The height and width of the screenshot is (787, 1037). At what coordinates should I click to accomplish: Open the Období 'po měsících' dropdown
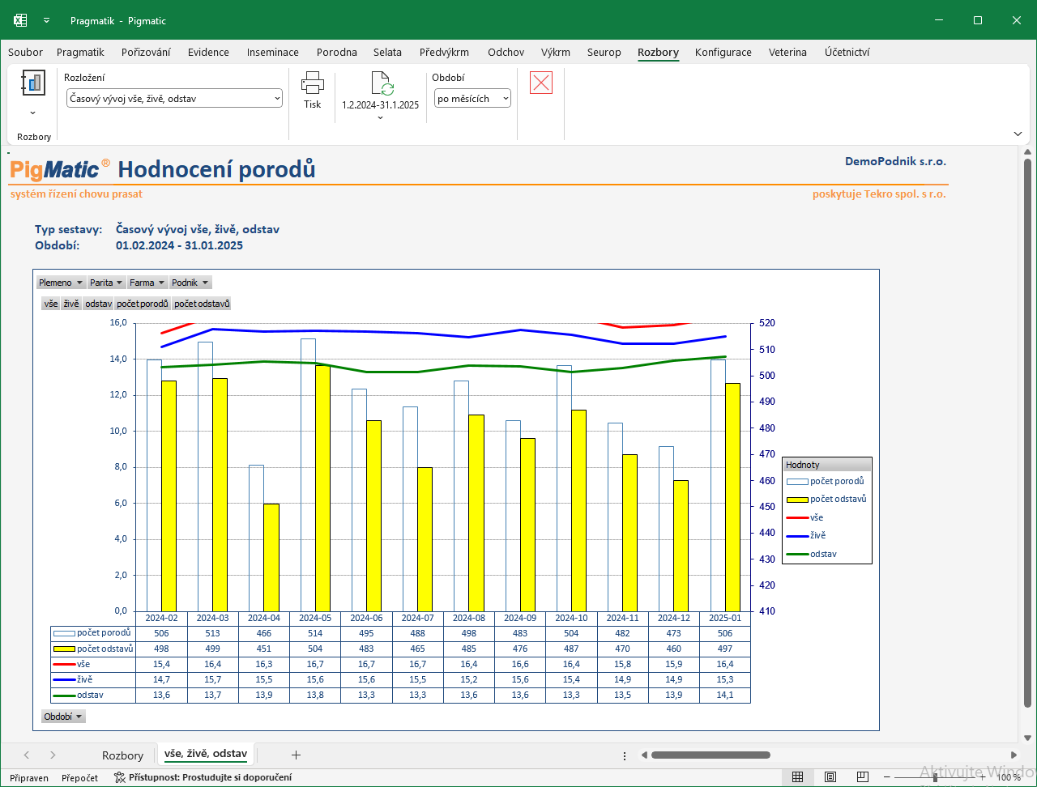(473, 99)
